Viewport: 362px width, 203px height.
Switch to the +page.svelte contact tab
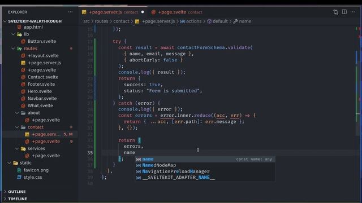(177, 12)
